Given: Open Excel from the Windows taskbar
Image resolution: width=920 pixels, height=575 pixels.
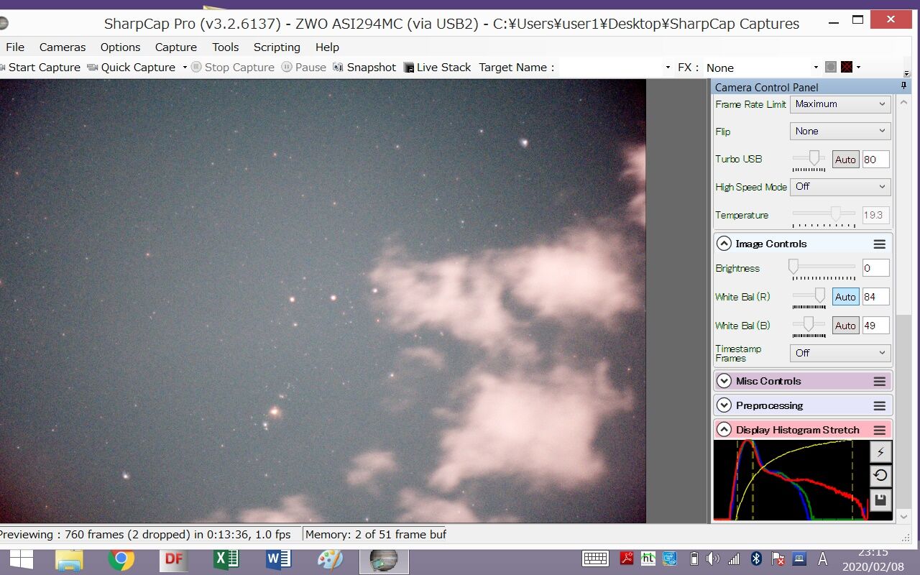Looking at the screenshot, I should coord(226,559).
